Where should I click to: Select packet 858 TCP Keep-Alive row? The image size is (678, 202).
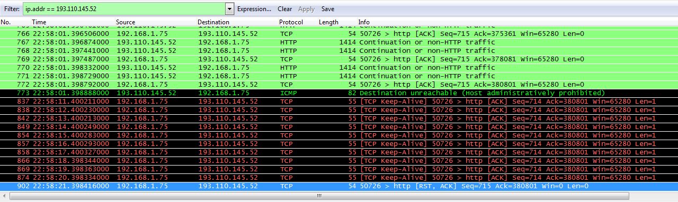point(339,152)
